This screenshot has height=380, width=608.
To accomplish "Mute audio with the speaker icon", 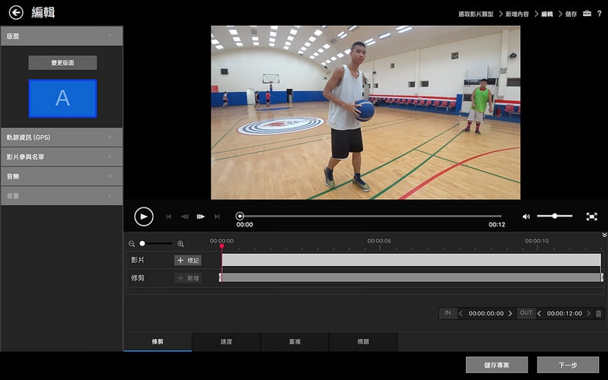I will pos(526,217).
